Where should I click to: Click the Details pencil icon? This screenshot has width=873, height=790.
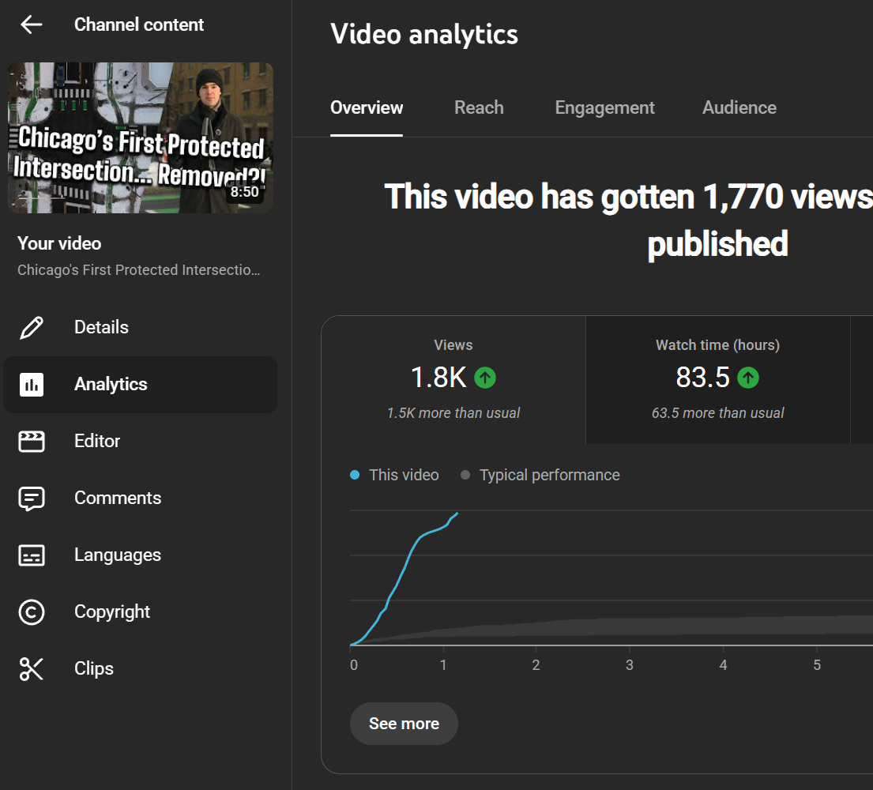tap(32, 327)
